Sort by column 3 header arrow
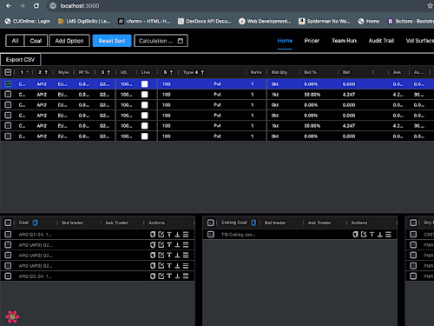434x326 pixels. coord(108,72)
